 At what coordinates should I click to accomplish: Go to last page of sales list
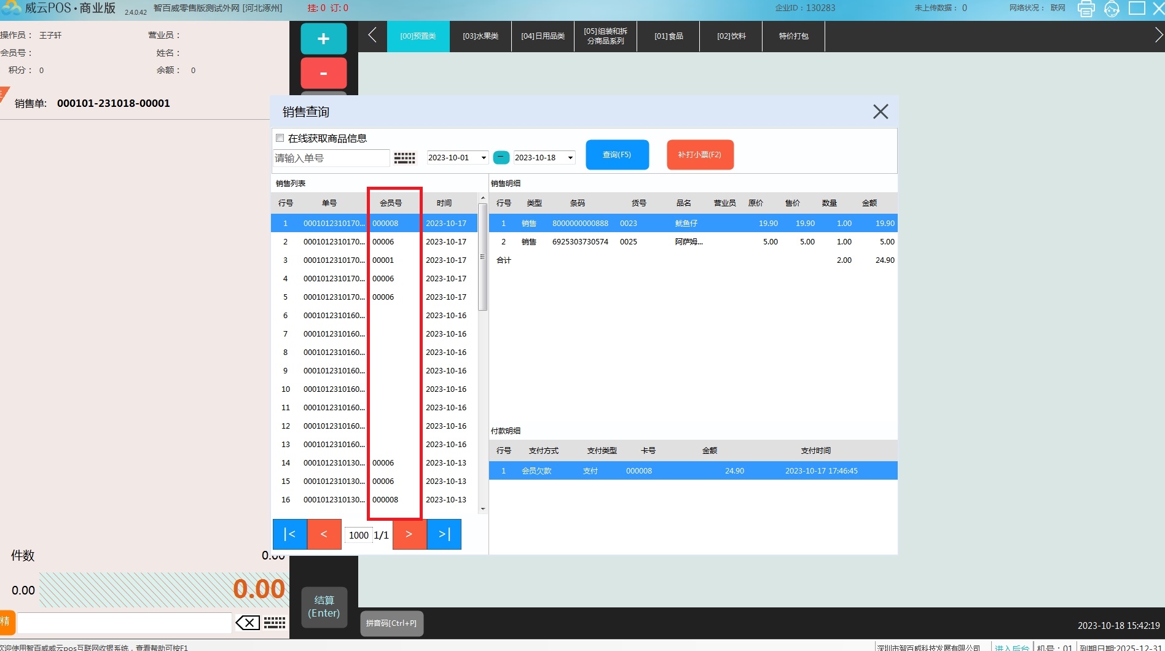click(444, 534)
